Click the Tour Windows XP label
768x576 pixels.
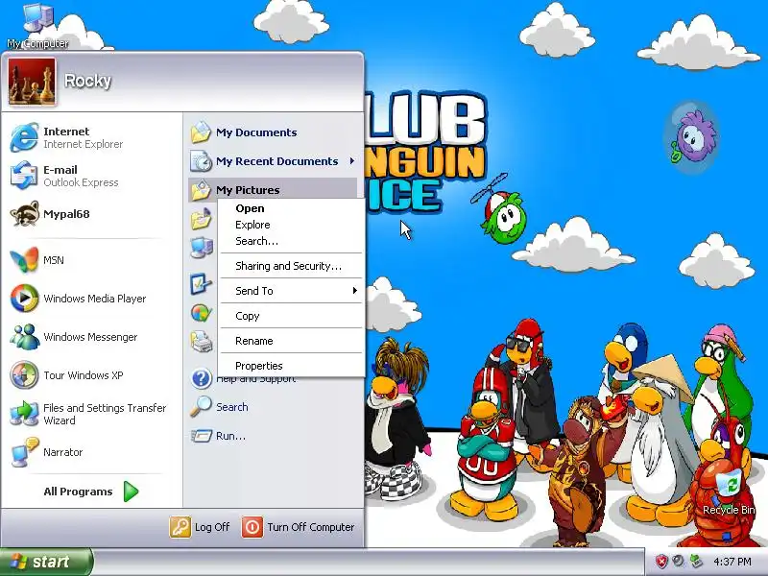tap(84, 375)
